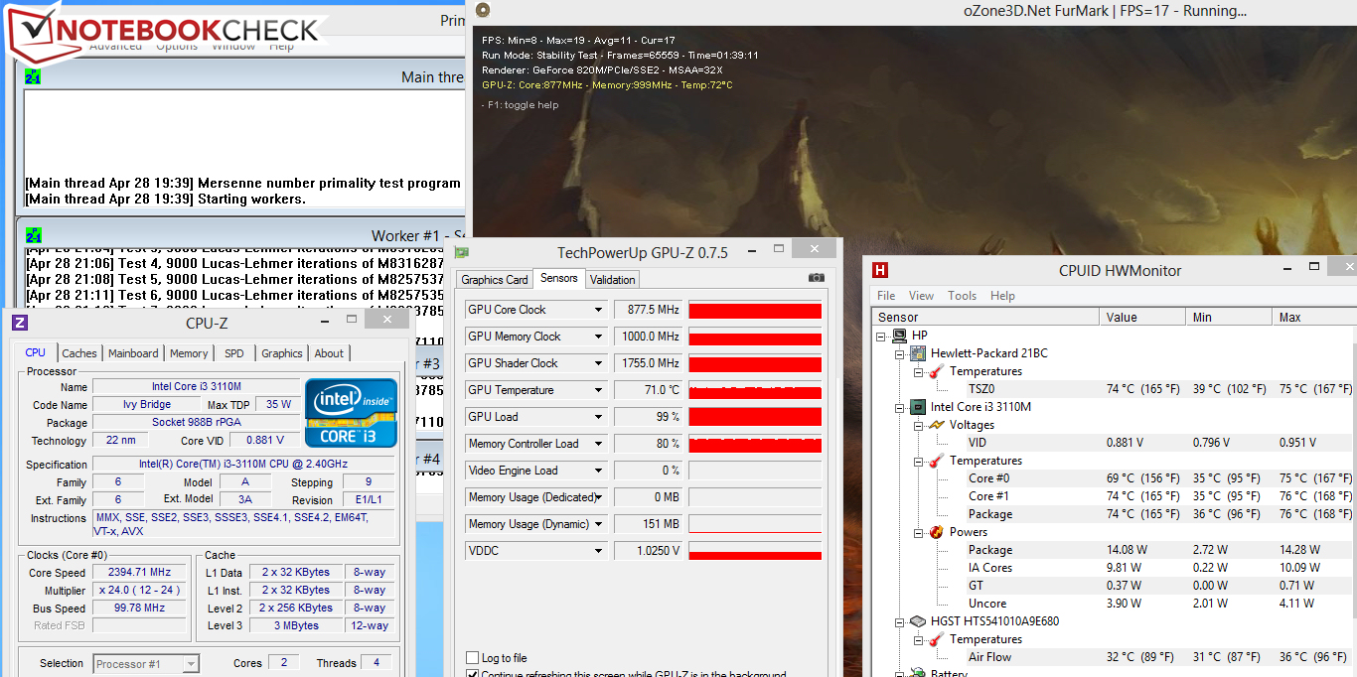Open the Video Engine Load dropdown
This screenshot has width=1357, height=677.
[598, 471]
